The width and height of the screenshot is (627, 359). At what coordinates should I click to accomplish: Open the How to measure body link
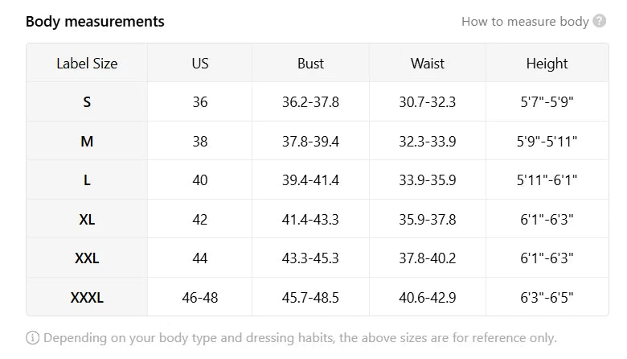click(525, 21)
